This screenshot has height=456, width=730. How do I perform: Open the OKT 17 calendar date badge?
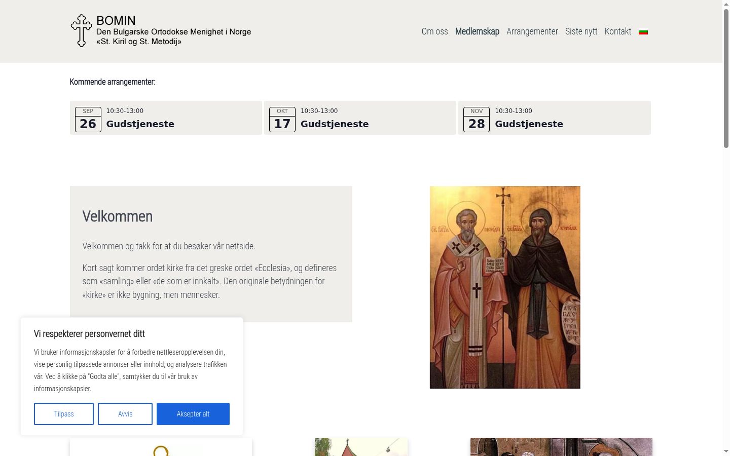point(282,120)
